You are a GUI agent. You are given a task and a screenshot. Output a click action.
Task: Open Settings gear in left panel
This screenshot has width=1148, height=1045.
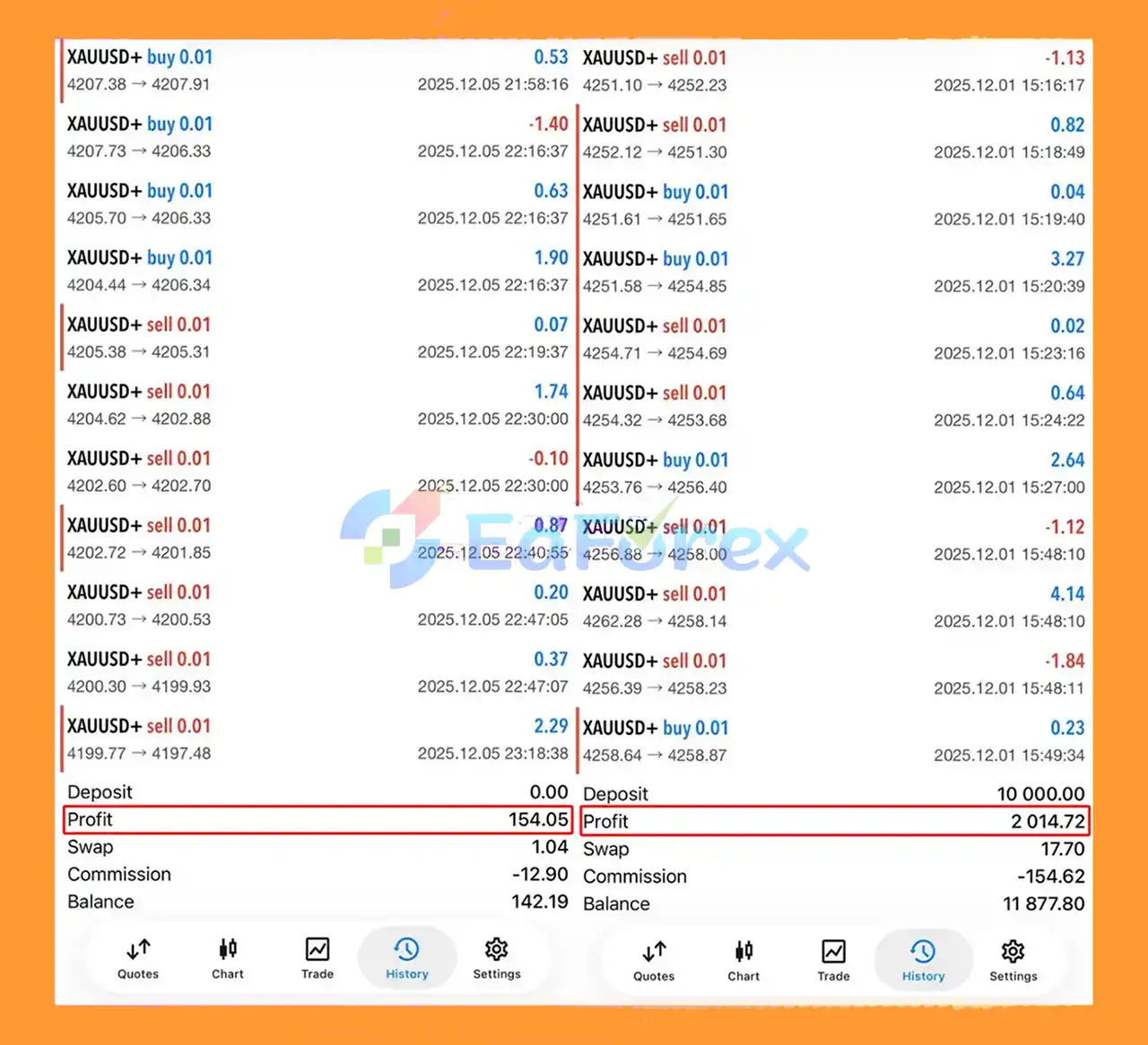(x=496, y=958)
